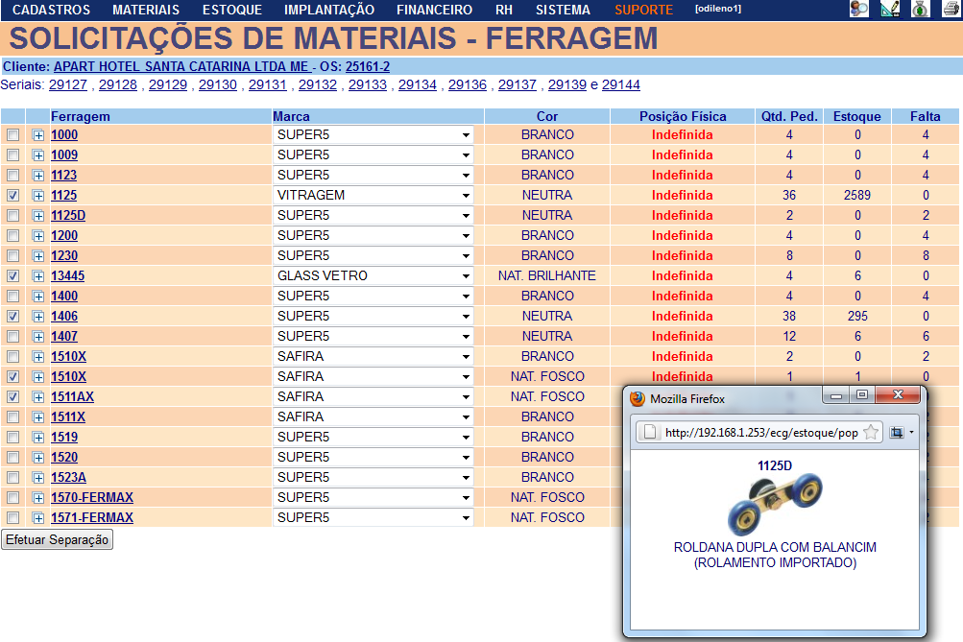Expand details for ferragem 1000 row
Image resolution: width=963 pixels, height=642 pixels.
(x=38, y=135)
